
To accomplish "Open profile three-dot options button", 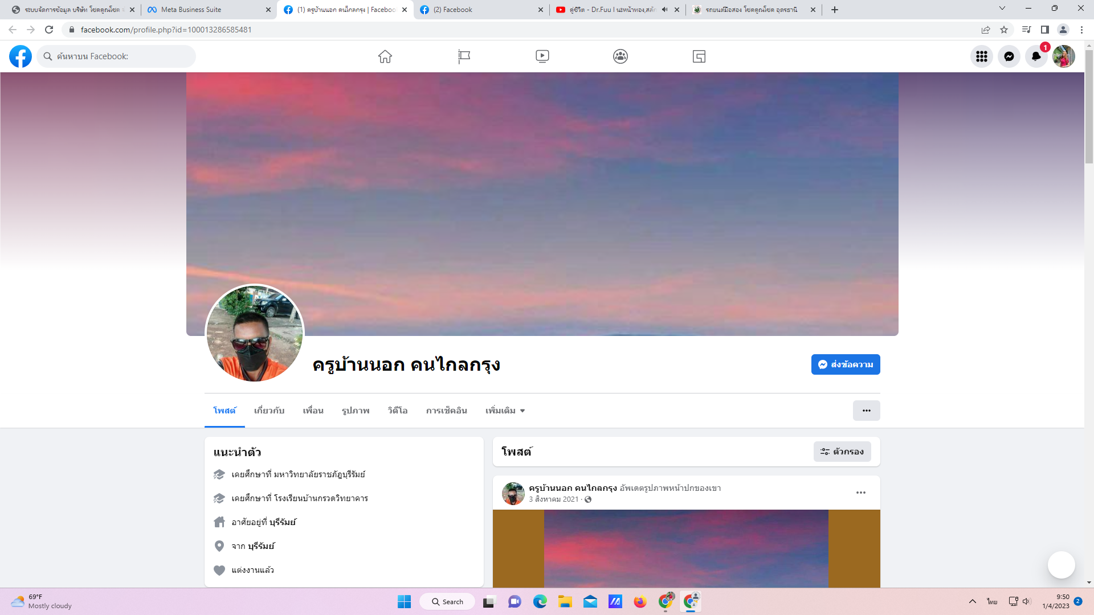I will point(866,411).
